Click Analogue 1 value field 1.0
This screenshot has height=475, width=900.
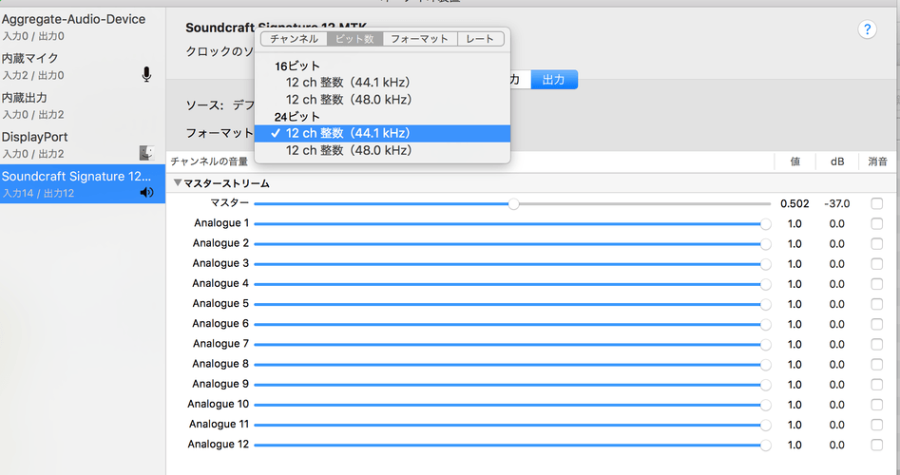[795, 224]
